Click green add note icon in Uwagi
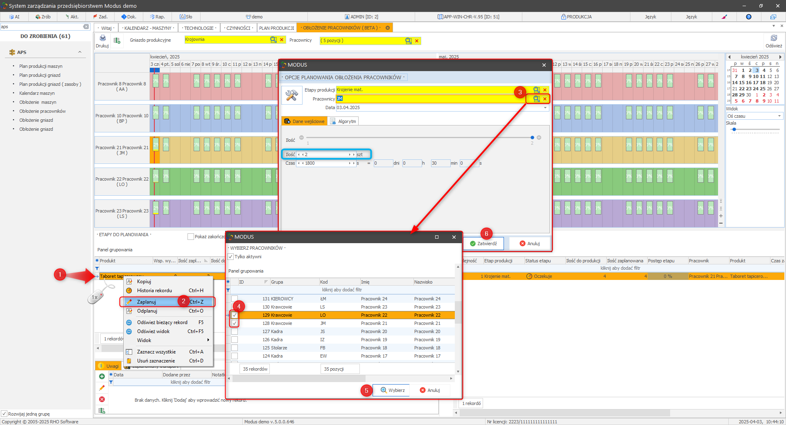 (102, 376)
